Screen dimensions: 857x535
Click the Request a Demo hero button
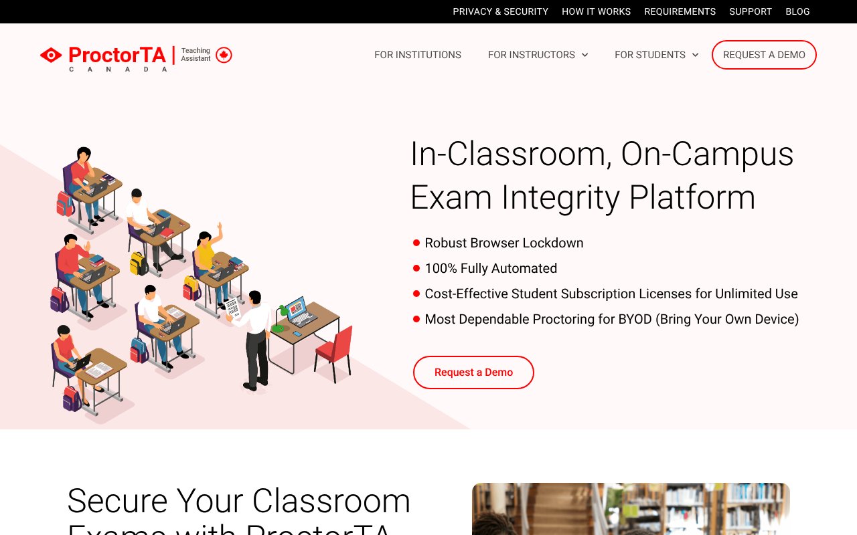473,372
